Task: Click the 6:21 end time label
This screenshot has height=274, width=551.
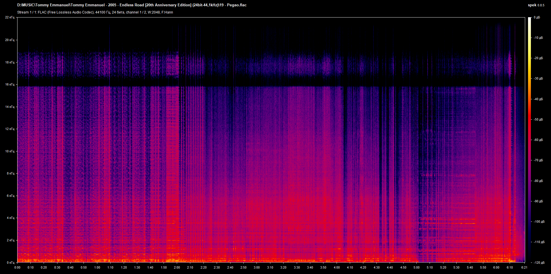Action: 524,267
